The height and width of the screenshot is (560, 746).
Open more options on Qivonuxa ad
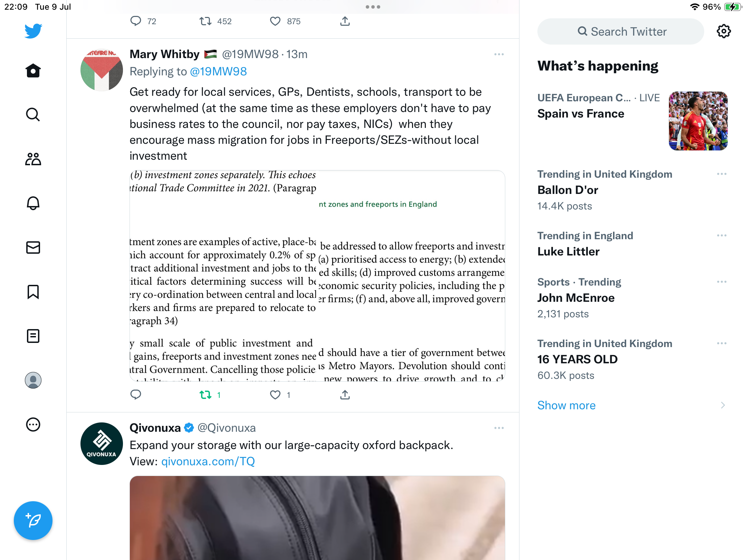pyautogui.click(x=499, y=428)
